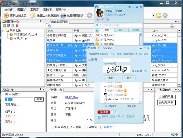Screen dimensions: 183x138
Task: Click the blue new list icon in 店铺管理中心
Action: [x=9, y=25]
